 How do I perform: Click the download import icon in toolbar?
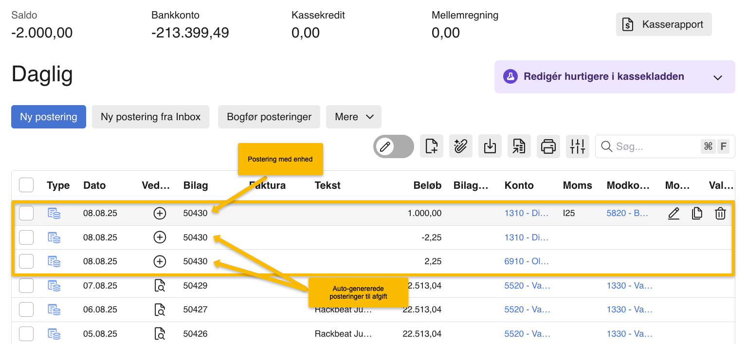click(x=490, y=146)
